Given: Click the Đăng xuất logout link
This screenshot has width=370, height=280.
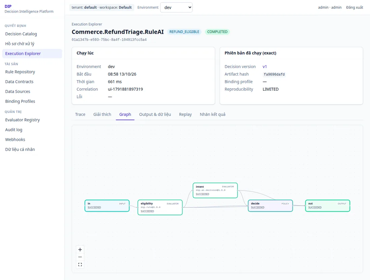Looking at the screenshot, I should (x=355, y=7).
